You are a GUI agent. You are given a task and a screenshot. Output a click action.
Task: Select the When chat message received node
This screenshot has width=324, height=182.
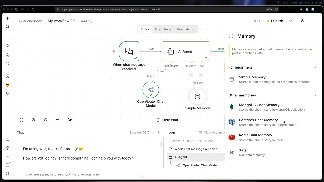[129, 51]
